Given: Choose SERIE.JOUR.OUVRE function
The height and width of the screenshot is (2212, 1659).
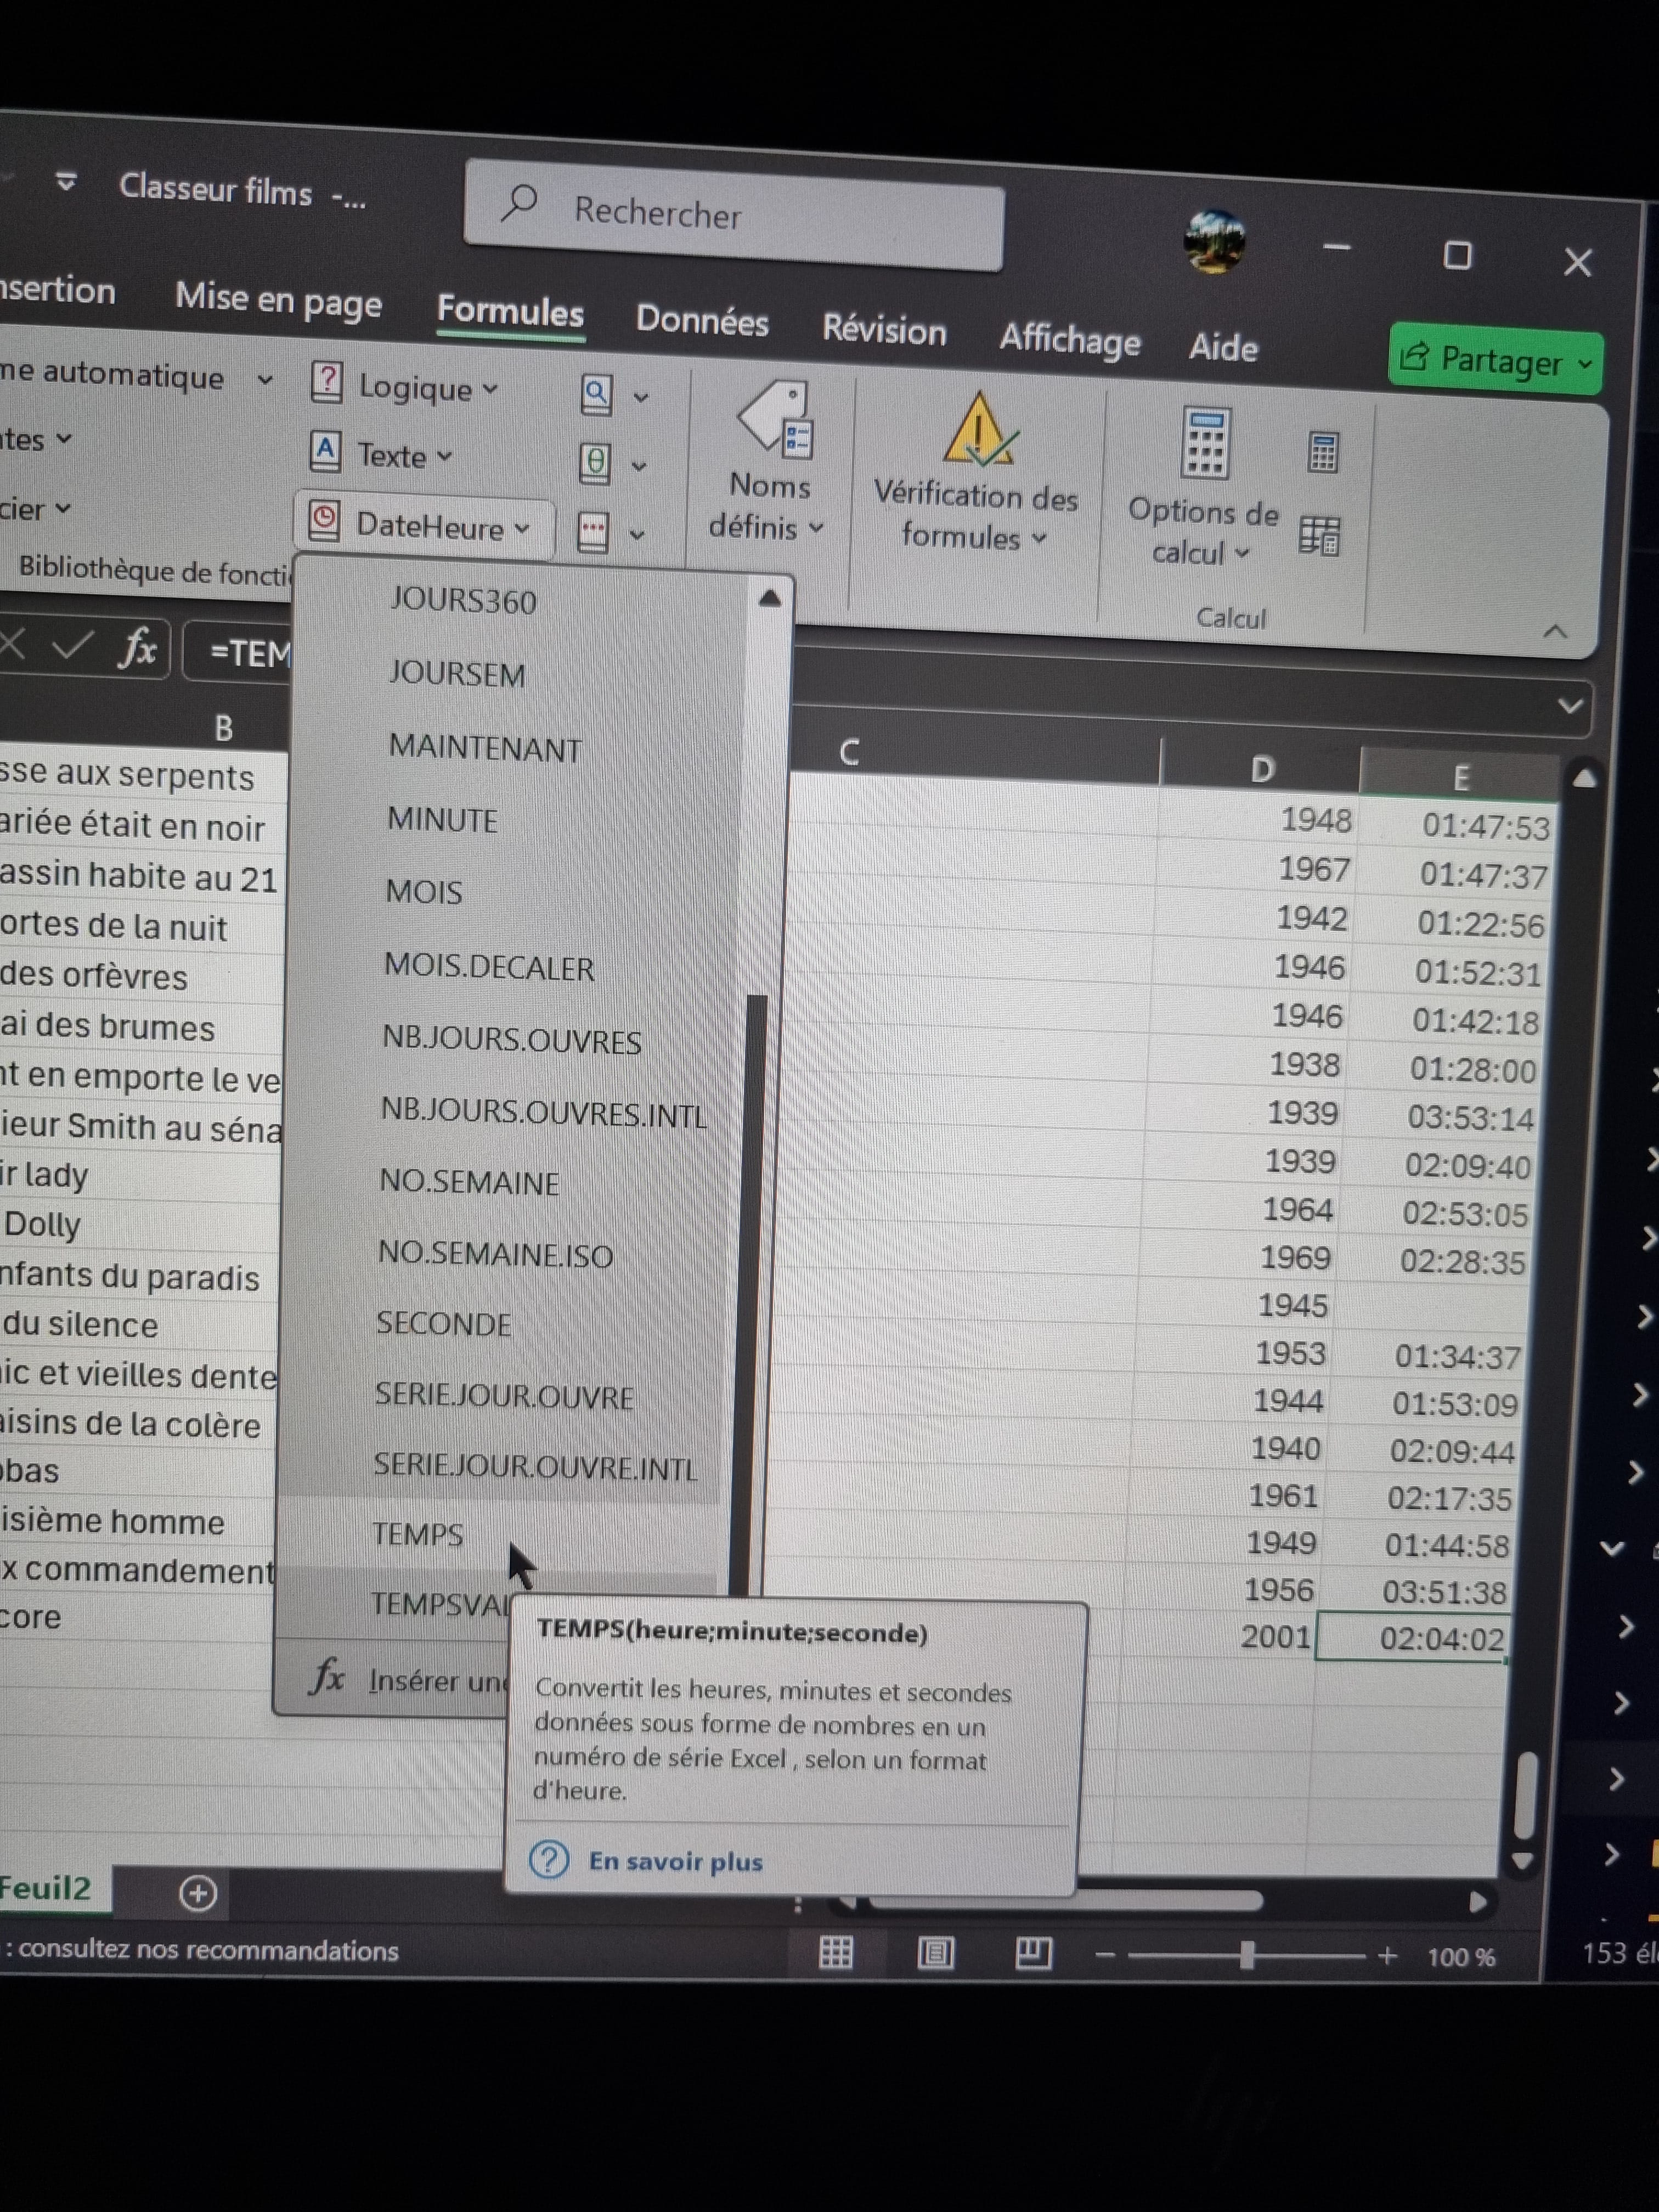Looking at the screenshot, I should click(503, 1396).
